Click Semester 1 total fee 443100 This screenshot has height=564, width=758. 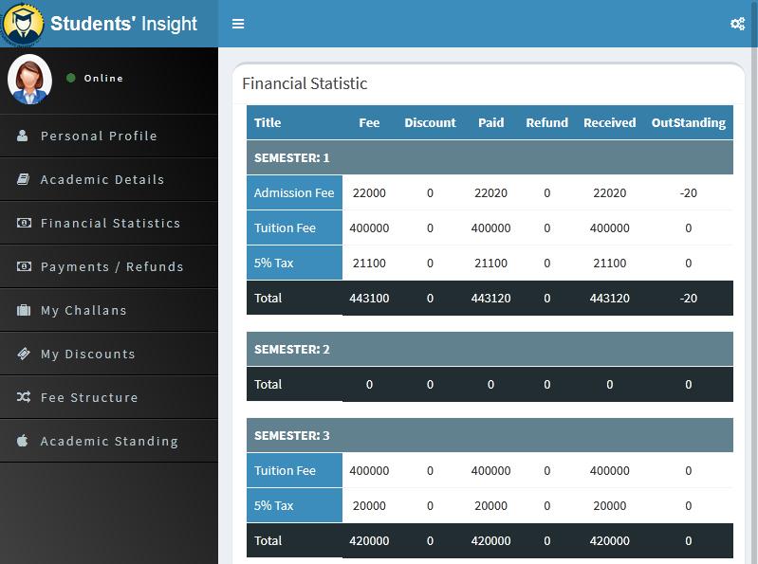tap(369, 298)
